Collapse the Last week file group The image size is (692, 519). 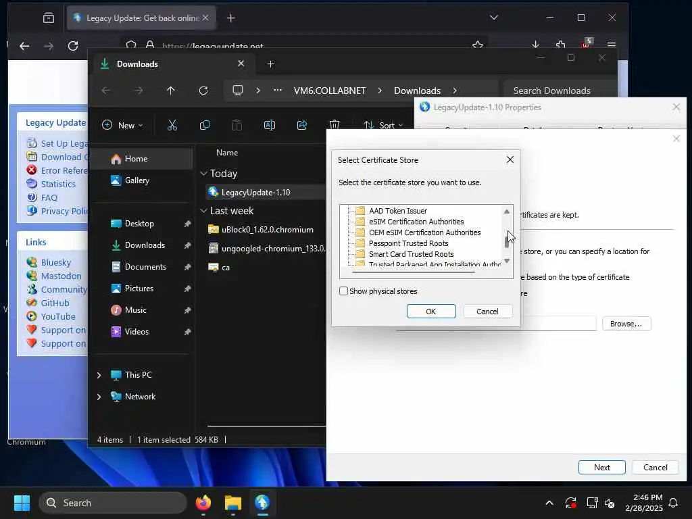[204, 211]
